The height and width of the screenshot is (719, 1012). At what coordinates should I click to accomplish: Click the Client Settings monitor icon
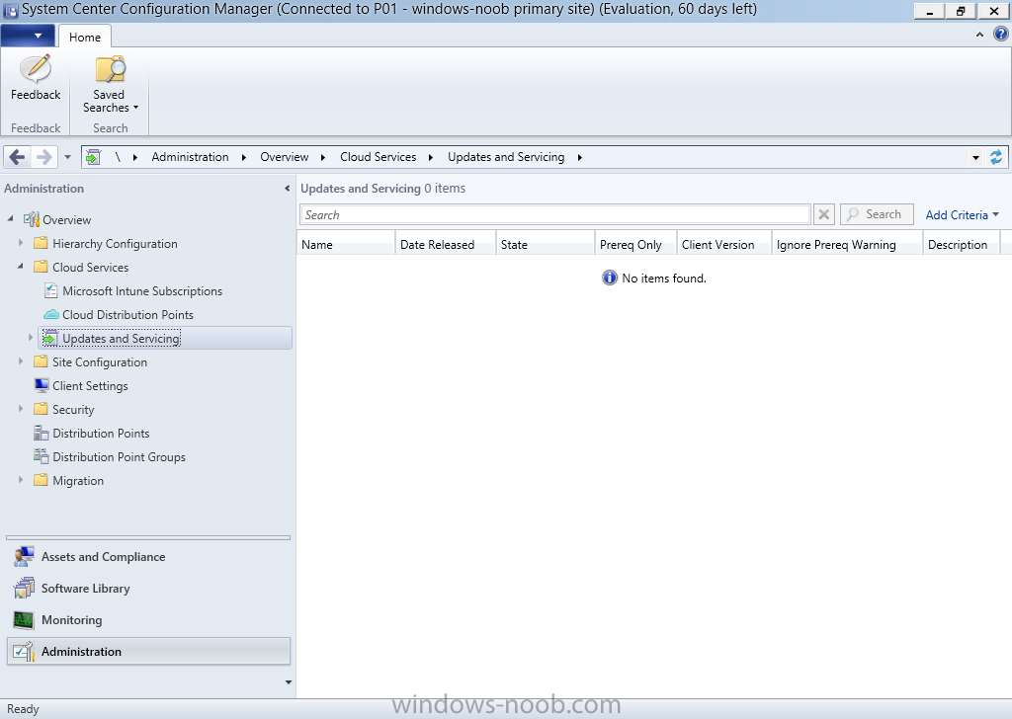click(42, 385)
